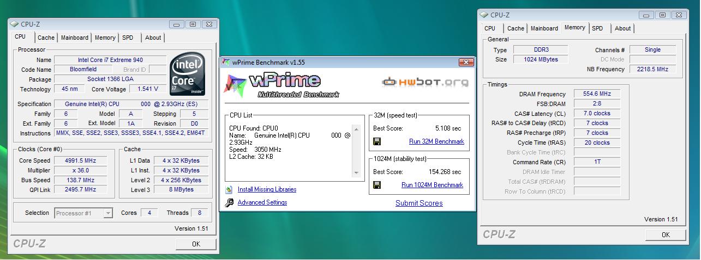This screenshot has height=260, width=701.
Task: Open About tab in right CPU-Z window
Action: click(x=623, y=28)
